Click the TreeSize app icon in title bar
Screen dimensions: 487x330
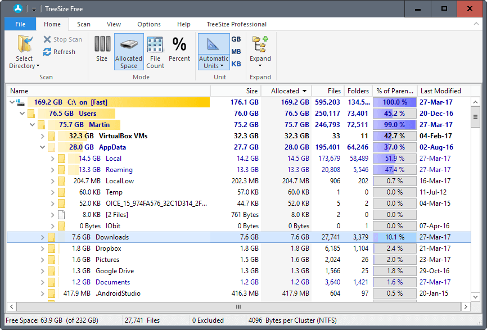(x=18, y=8)
